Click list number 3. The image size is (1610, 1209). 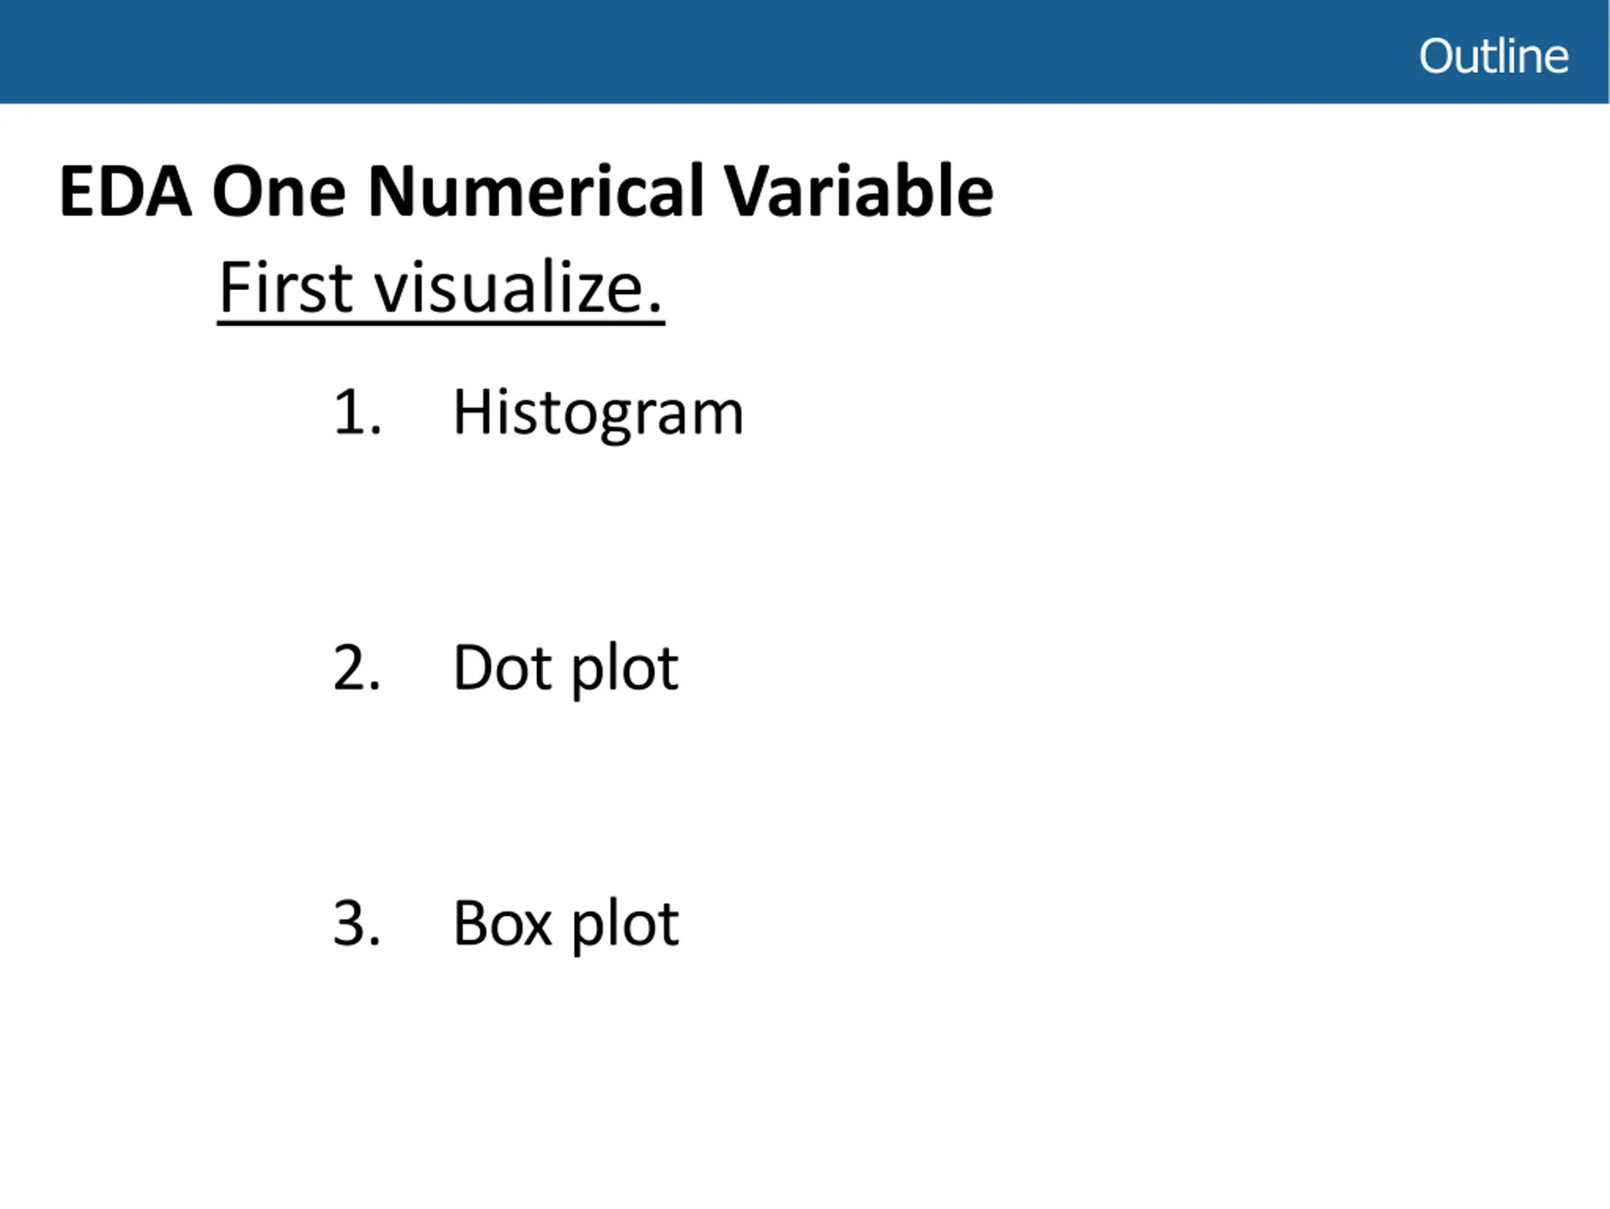pyautogui.click(x=357, y=923)
